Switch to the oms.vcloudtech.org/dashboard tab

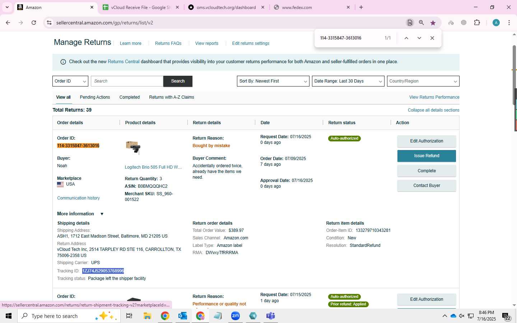click(226, 7)
